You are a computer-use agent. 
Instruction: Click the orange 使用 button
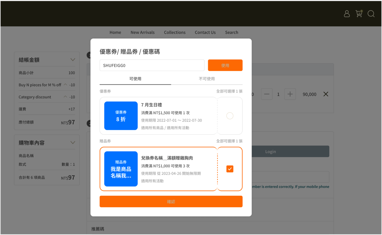tap(225, 65)
